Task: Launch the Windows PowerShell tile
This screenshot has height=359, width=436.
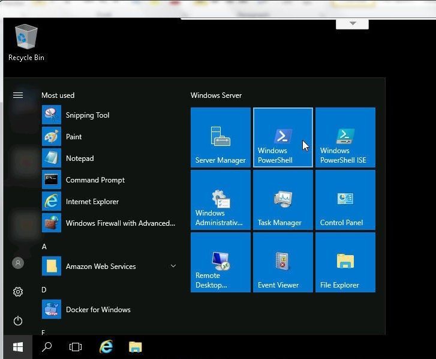Action: coord(283,137)
